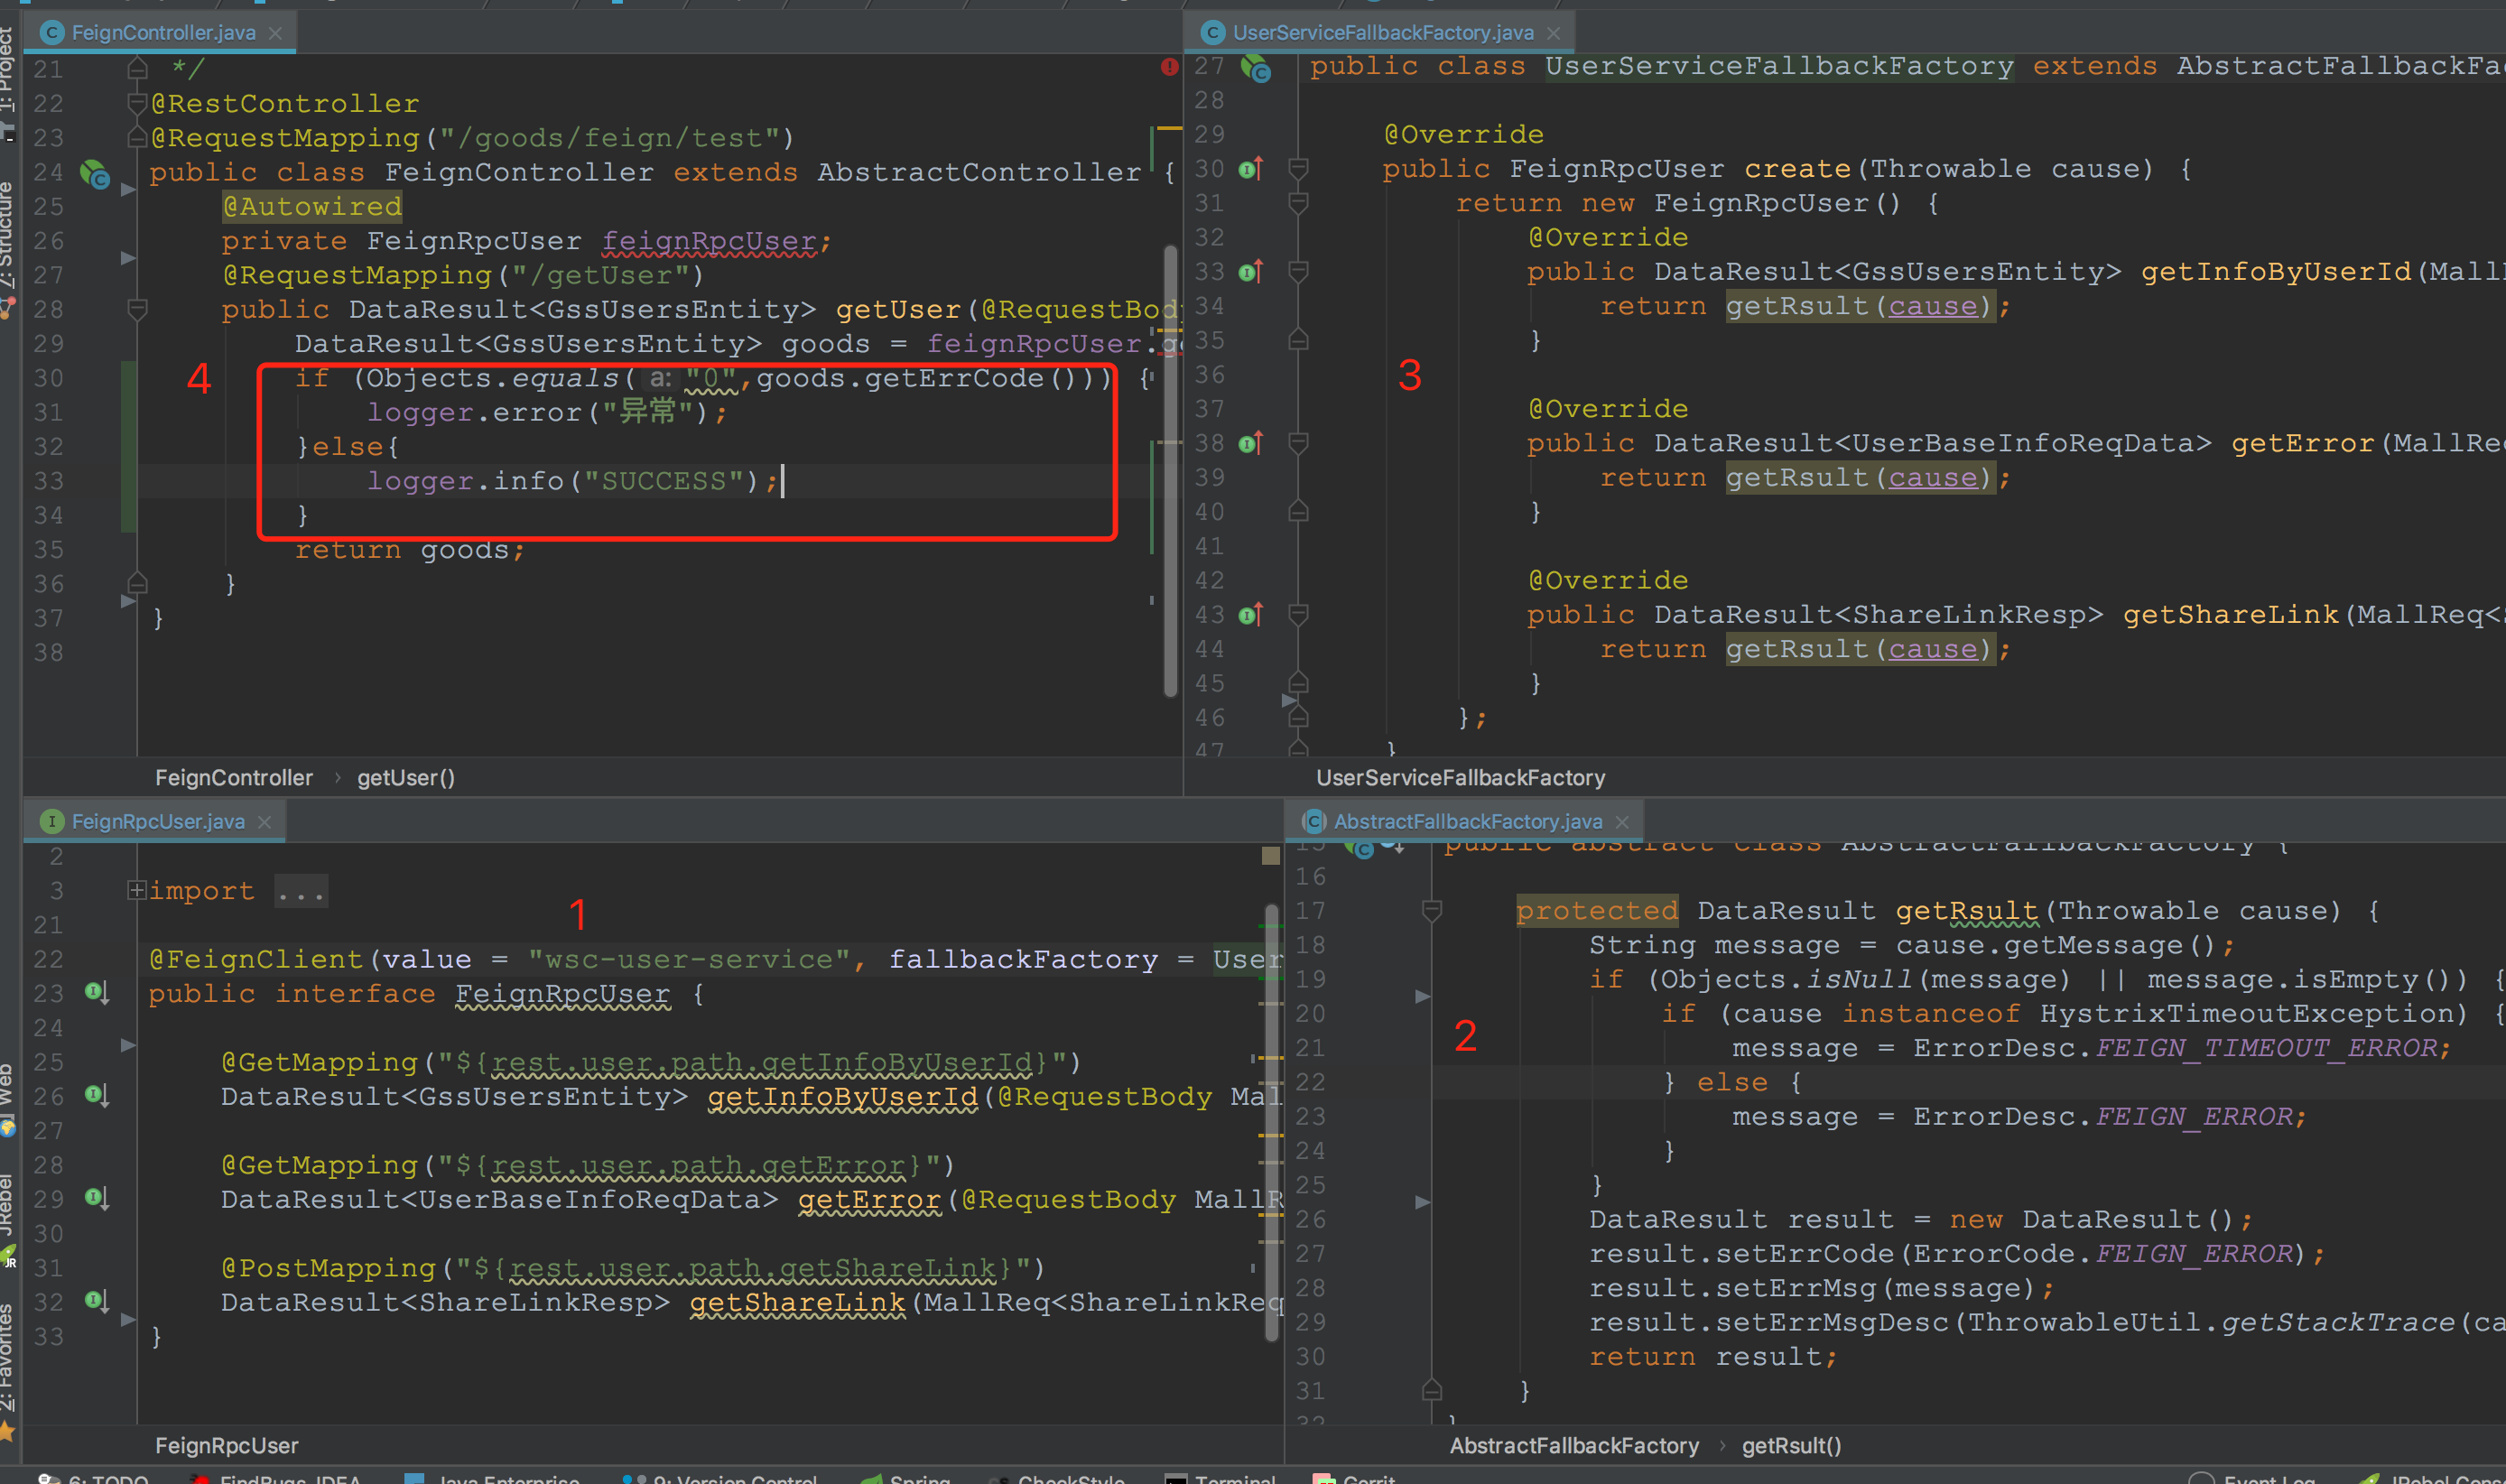Click implemented gutter icon on FeignRpcUser line 29
The image size is (2506, 1484).
[97, 1198]
